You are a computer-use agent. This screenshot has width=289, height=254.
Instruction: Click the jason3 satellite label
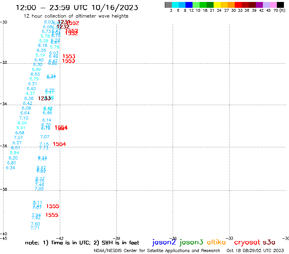tap(191, 242)
